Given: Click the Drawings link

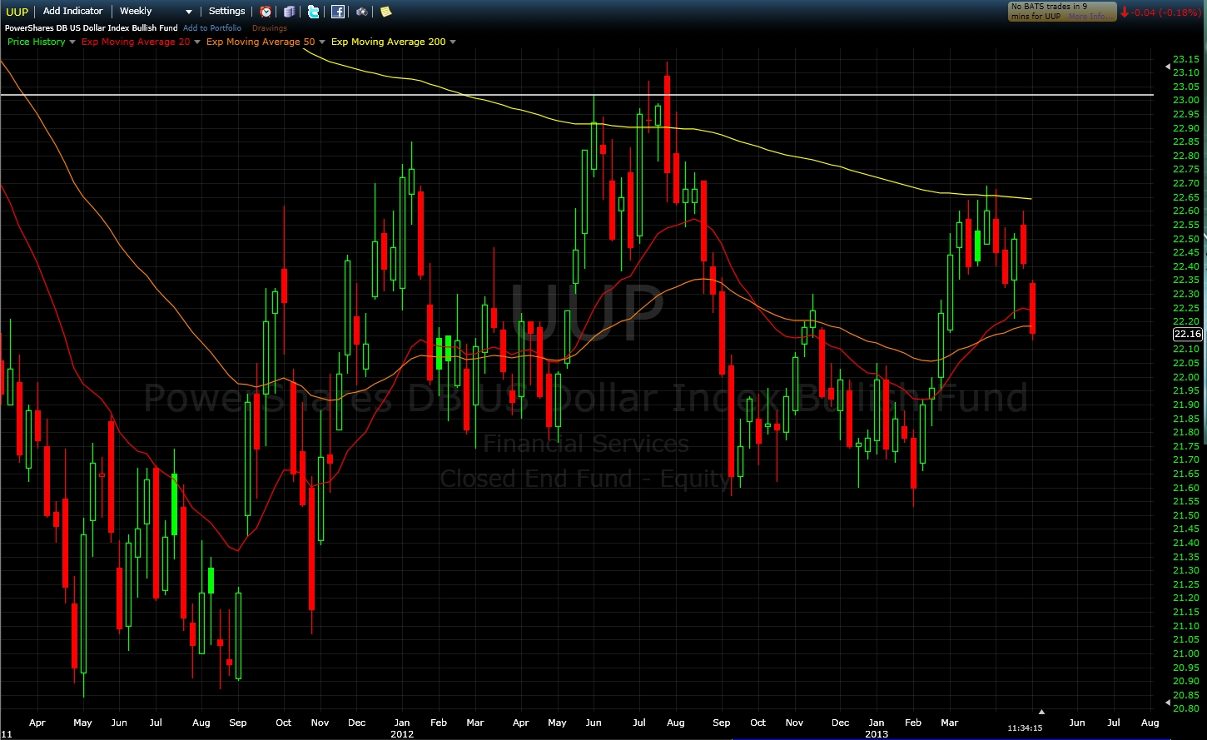Looking at the screenshot, I should coord(270,28).
